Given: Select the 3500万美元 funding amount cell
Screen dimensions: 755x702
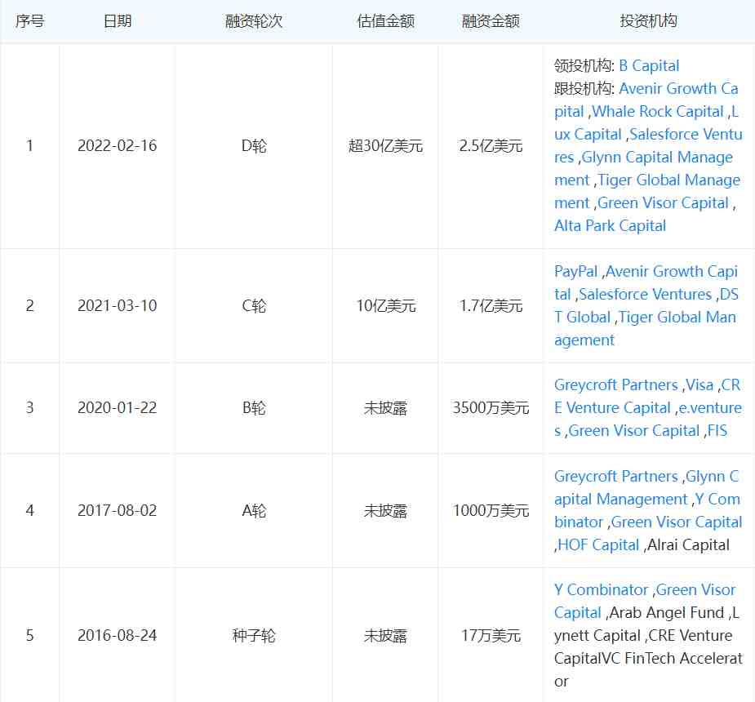Looking at the screenshot, I should pos(491,407).
